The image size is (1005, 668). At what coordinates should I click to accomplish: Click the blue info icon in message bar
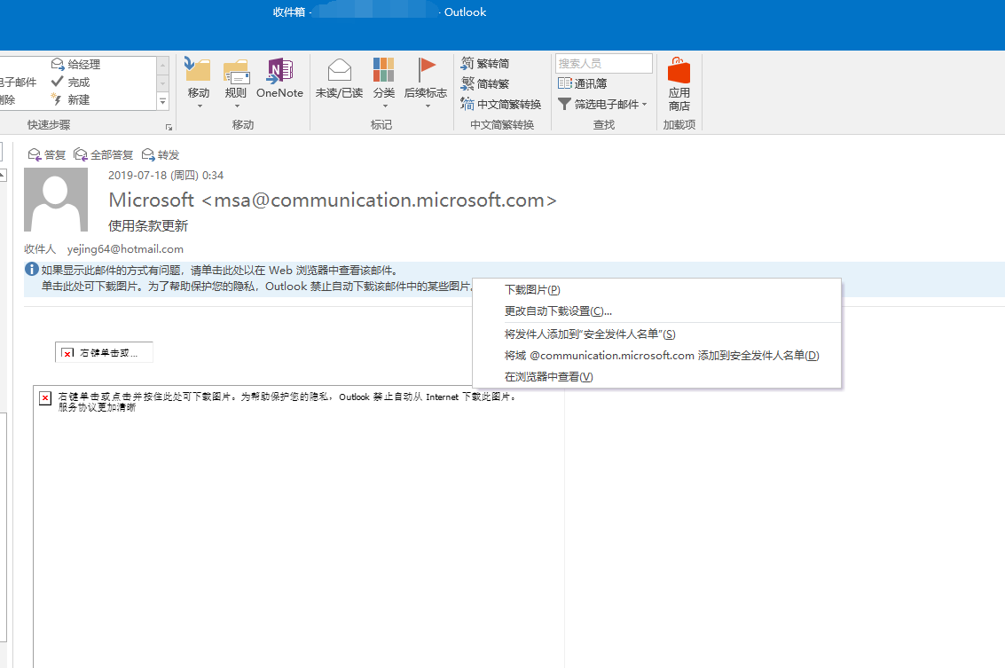click(31, 270)
